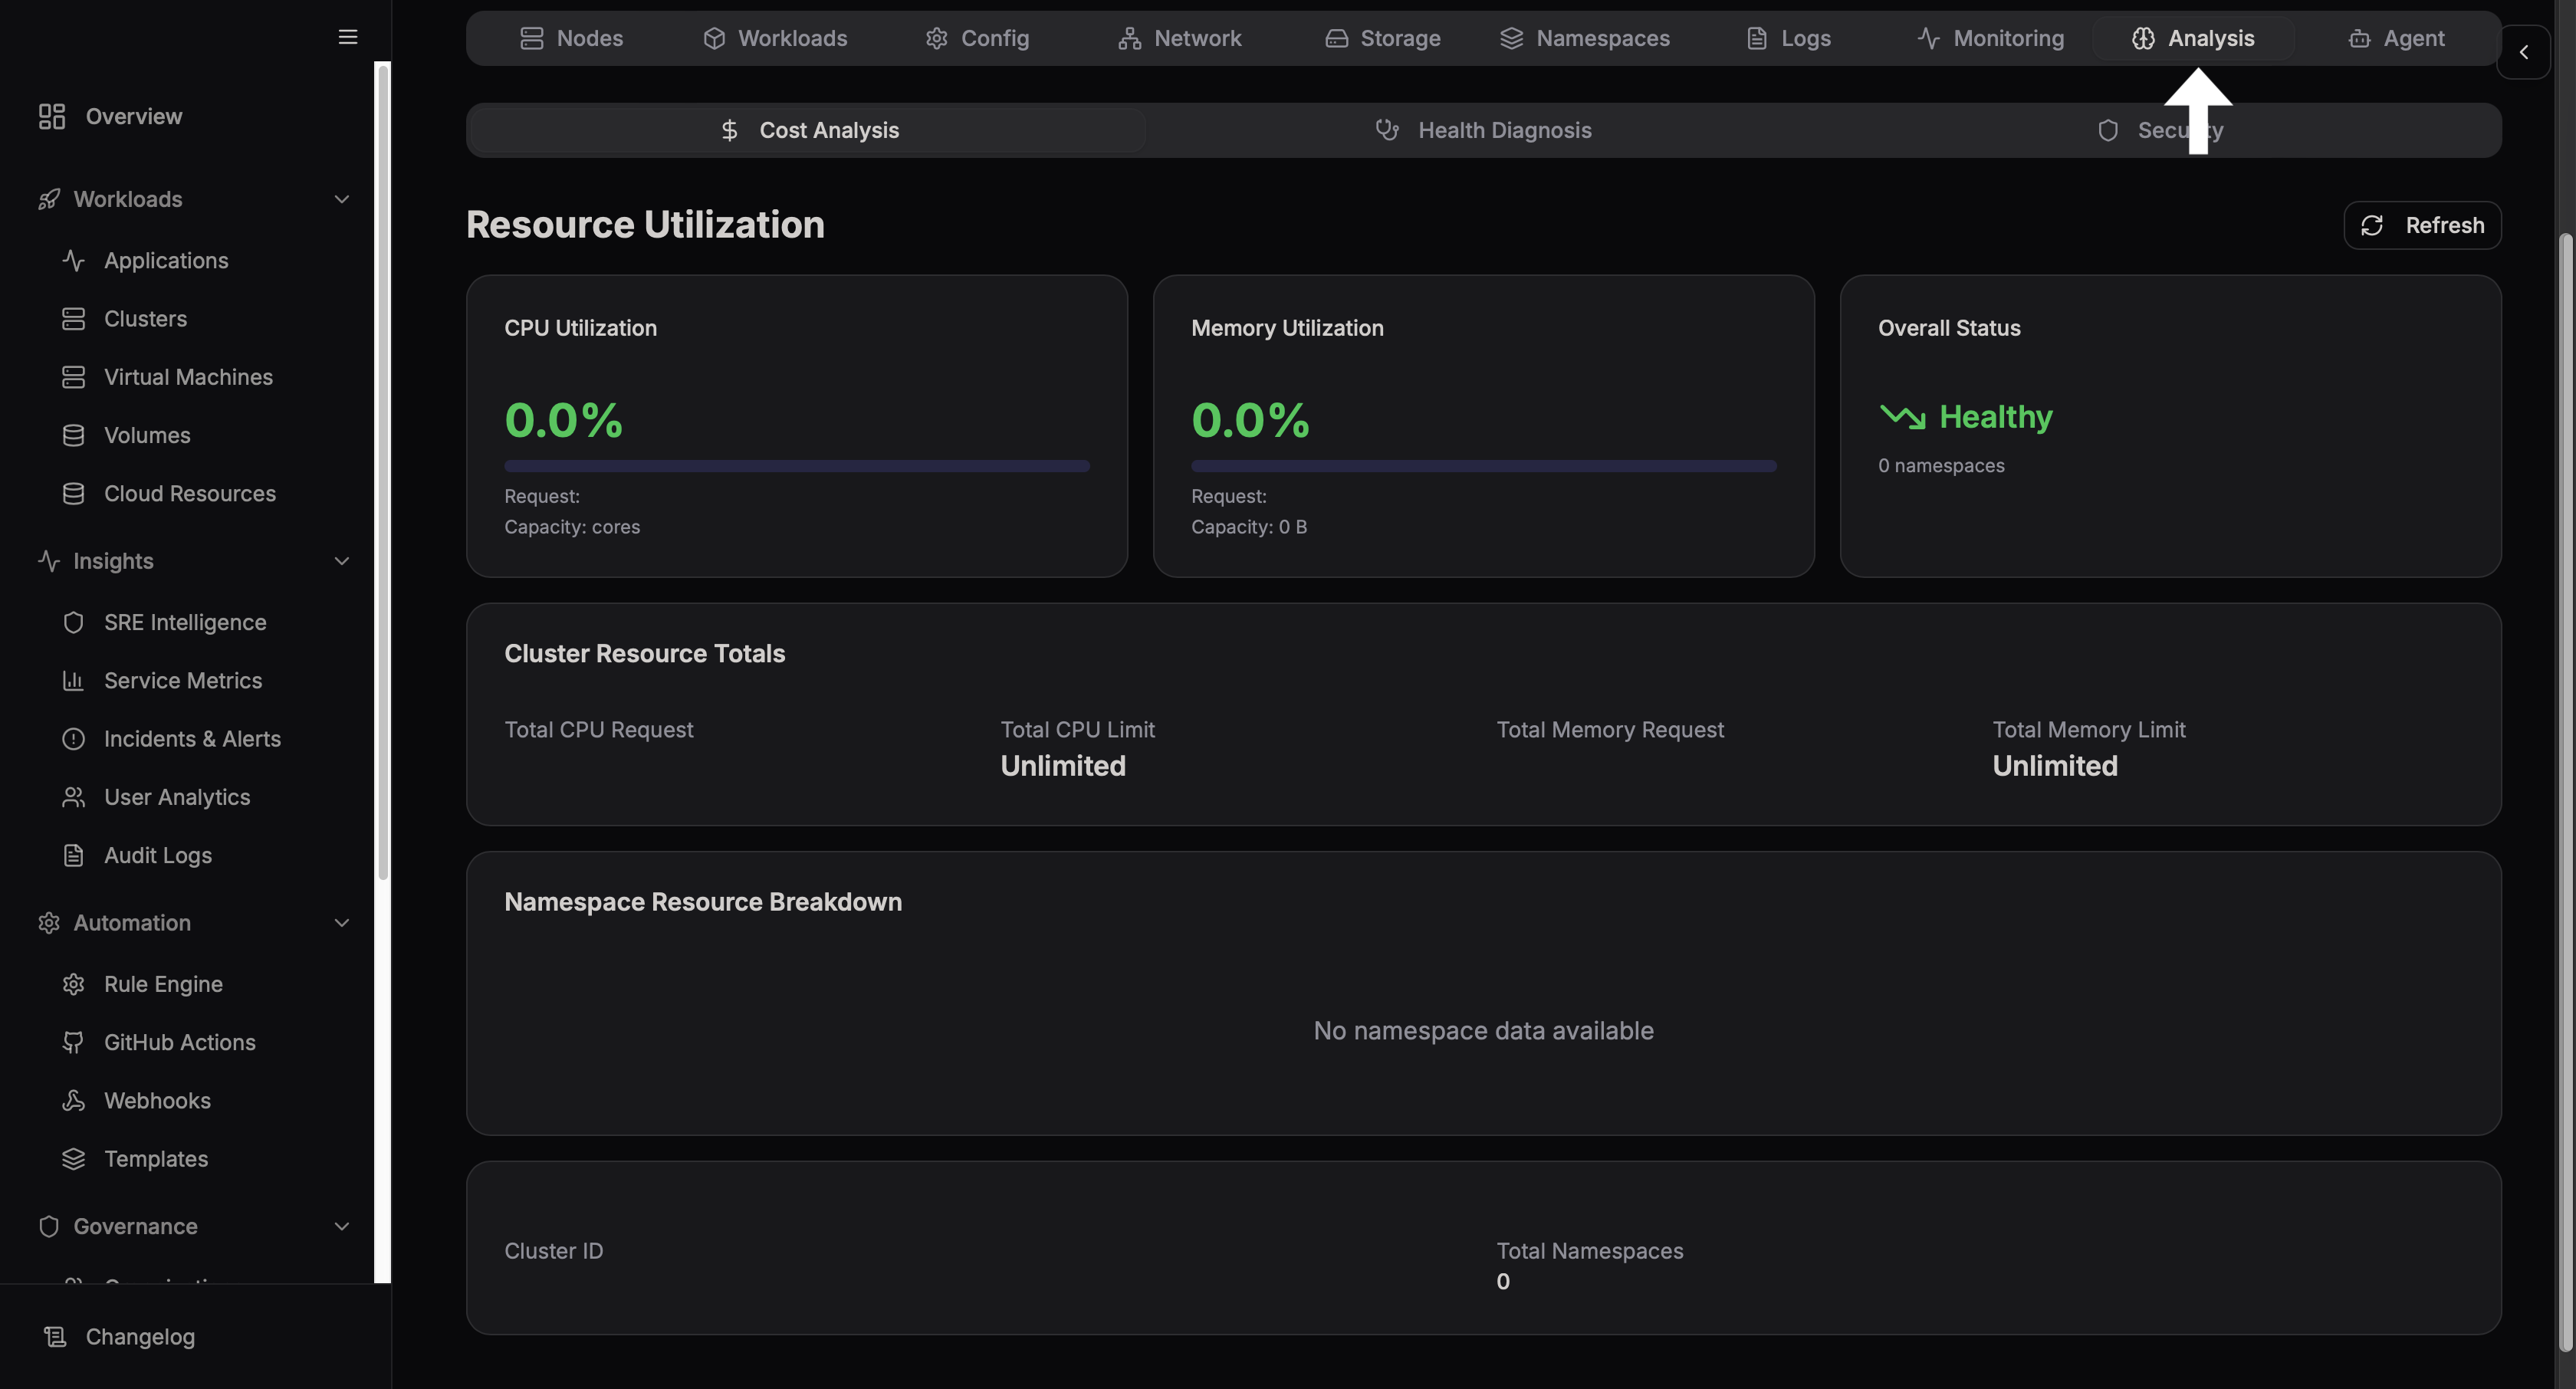This screenshot has height=1389, width=2576.
Task: Open SRE Intelligence from the sidebar
Action: coord(184,621)
